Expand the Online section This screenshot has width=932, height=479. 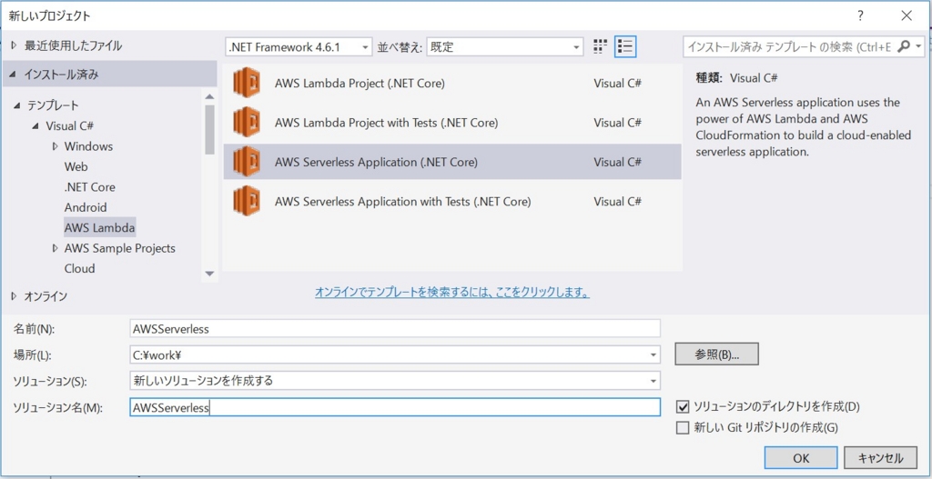14,295
